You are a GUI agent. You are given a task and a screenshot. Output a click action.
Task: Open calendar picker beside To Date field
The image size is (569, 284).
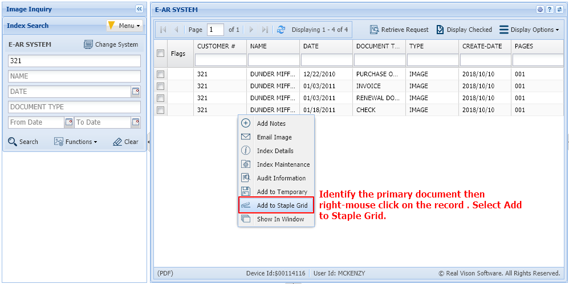pos(136,122)
